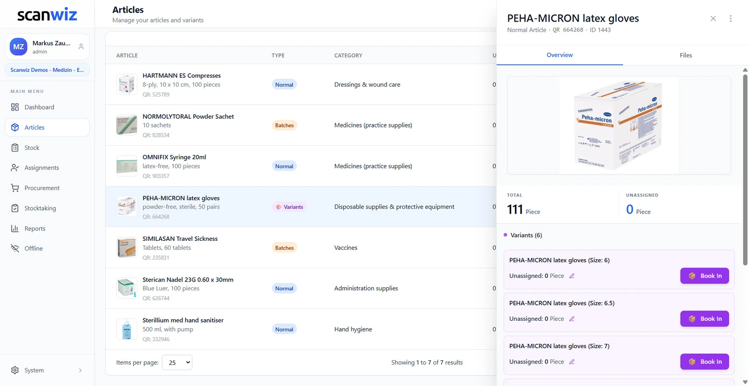The image size is (749, 386).
Task: Click the Variants (6) section heading
Action: (526, 235)
